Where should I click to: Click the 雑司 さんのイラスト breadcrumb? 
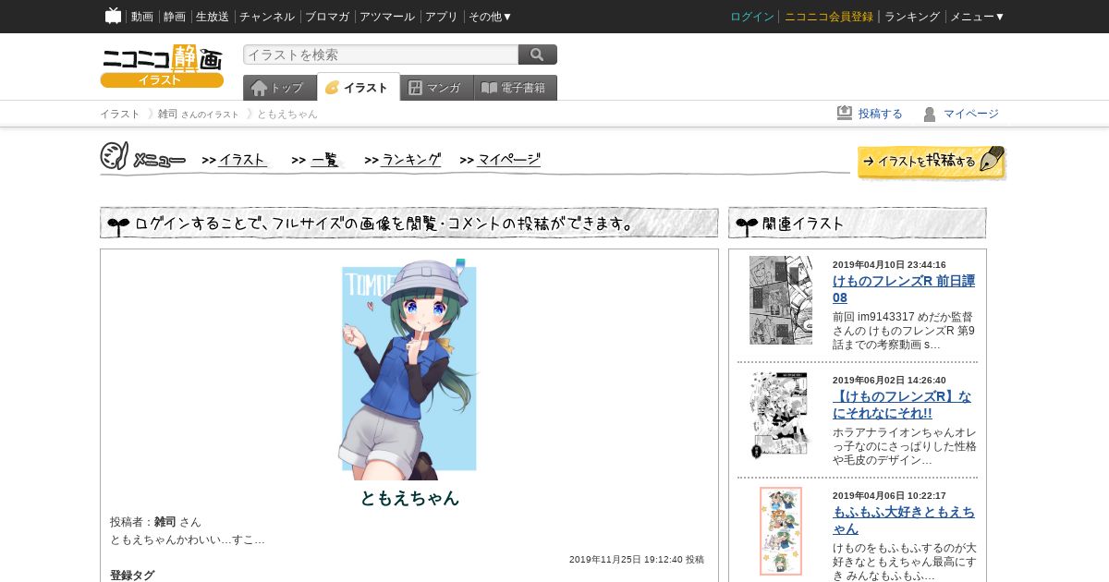tap(199, 114)
